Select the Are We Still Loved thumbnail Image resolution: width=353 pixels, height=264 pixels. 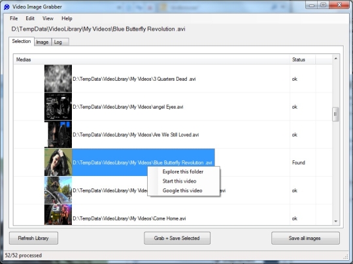coord(58,134)
